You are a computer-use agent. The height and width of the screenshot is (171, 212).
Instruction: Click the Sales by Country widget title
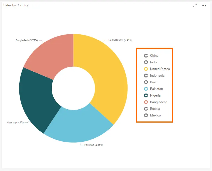point(16,5)
